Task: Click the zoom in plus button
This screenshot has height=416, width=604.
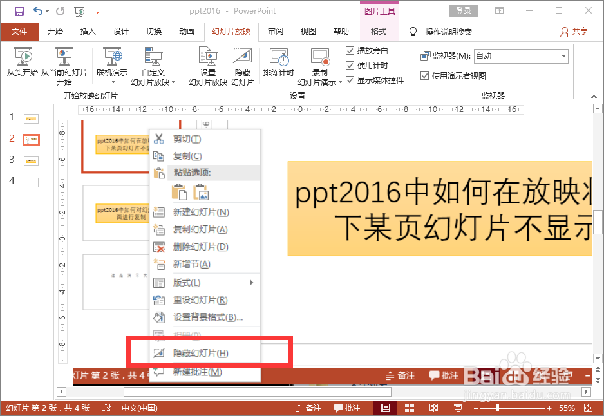Action: click(549, 408)
